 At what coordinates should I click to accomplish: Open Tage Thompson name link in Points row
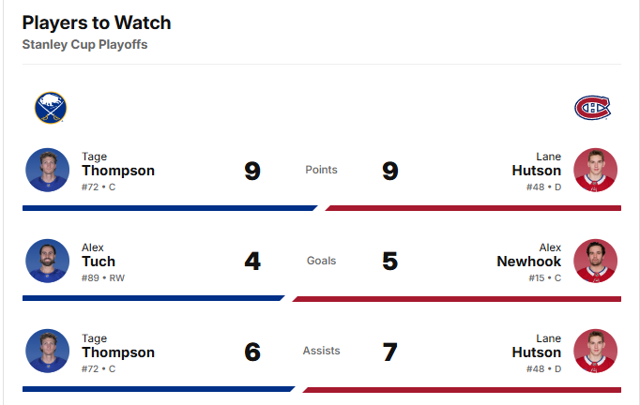[x=118, y=165]
